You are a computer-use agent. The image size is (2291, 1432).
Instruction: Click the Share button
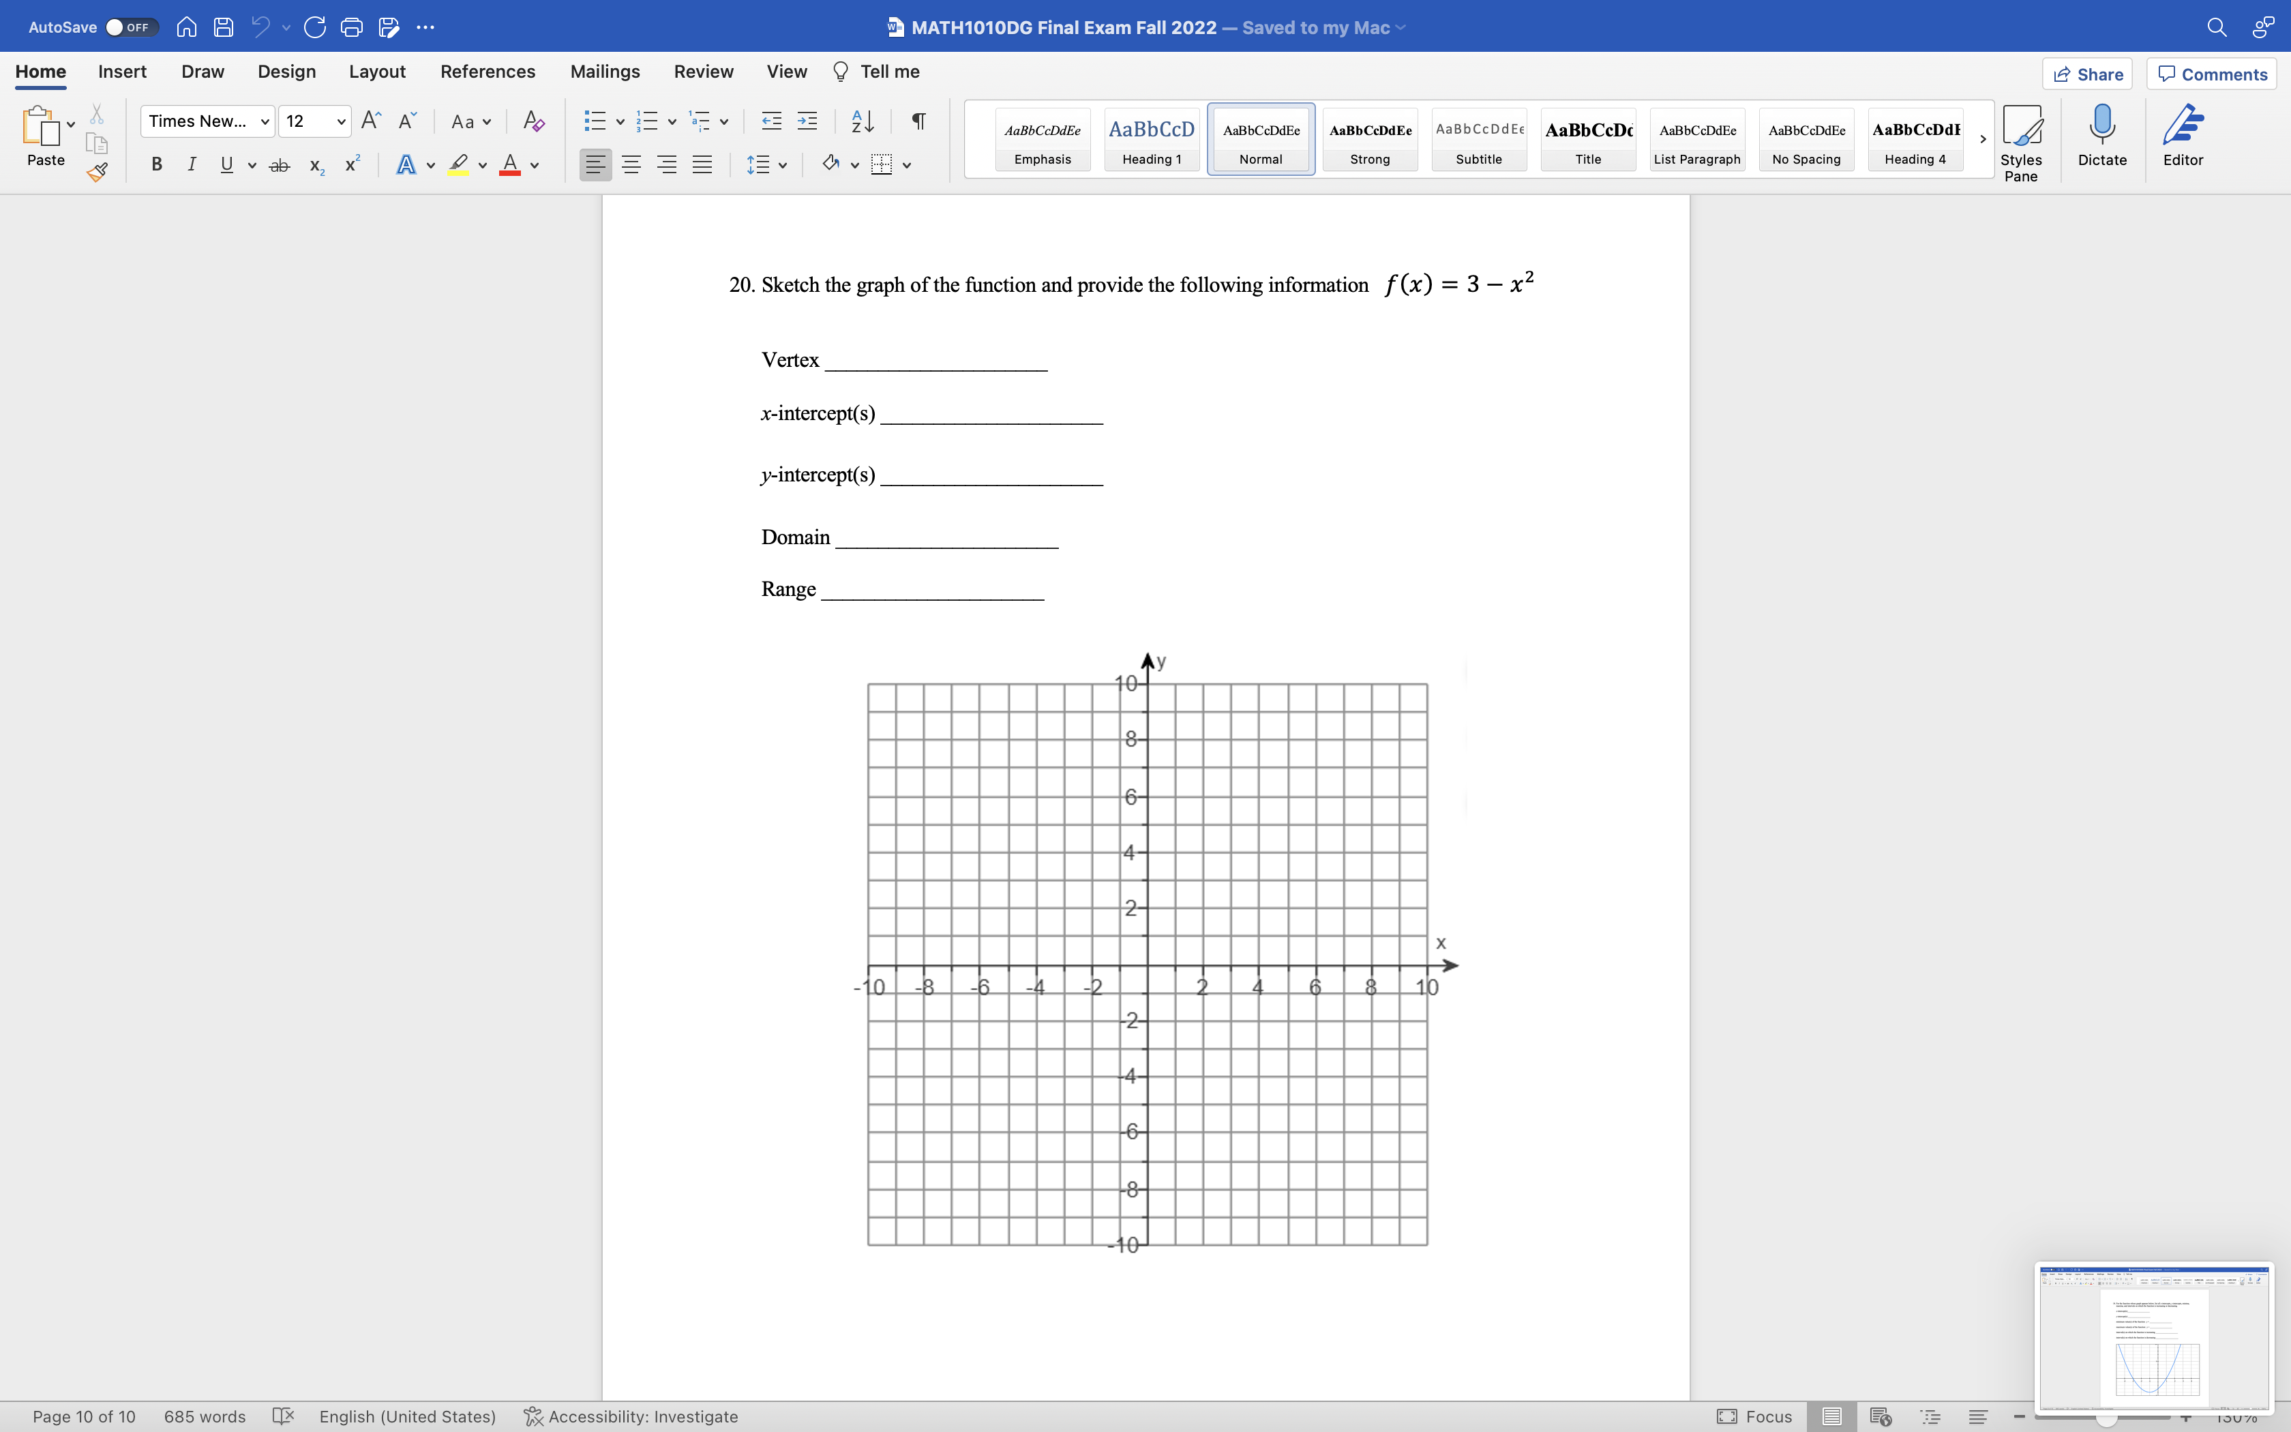tap(2088, 73)
